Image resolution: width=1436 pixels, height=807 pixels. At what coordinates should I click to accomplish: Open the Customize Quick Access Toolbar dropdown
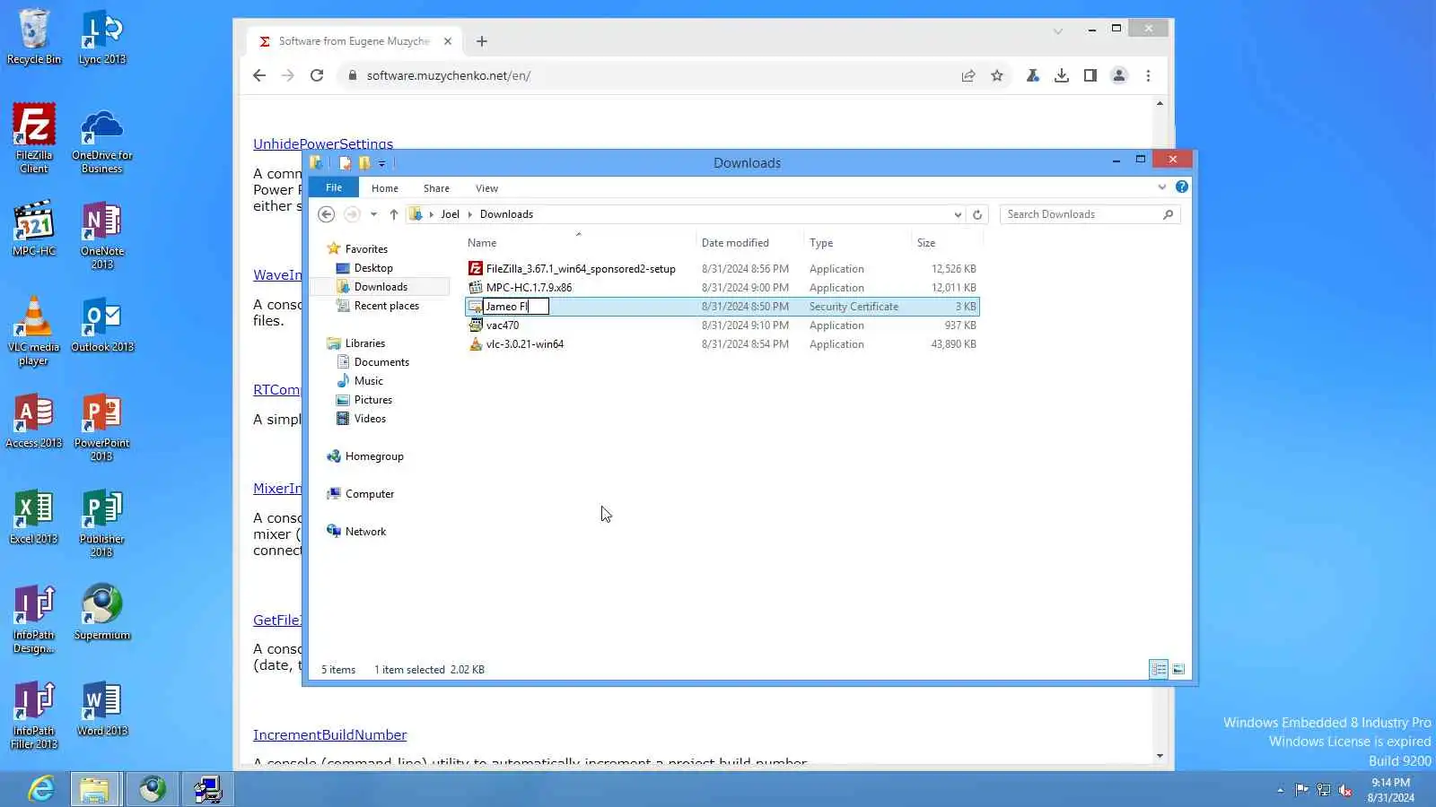381,163
